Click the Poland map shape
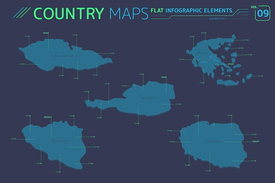 pyautogui.click(x=213, y=145)
